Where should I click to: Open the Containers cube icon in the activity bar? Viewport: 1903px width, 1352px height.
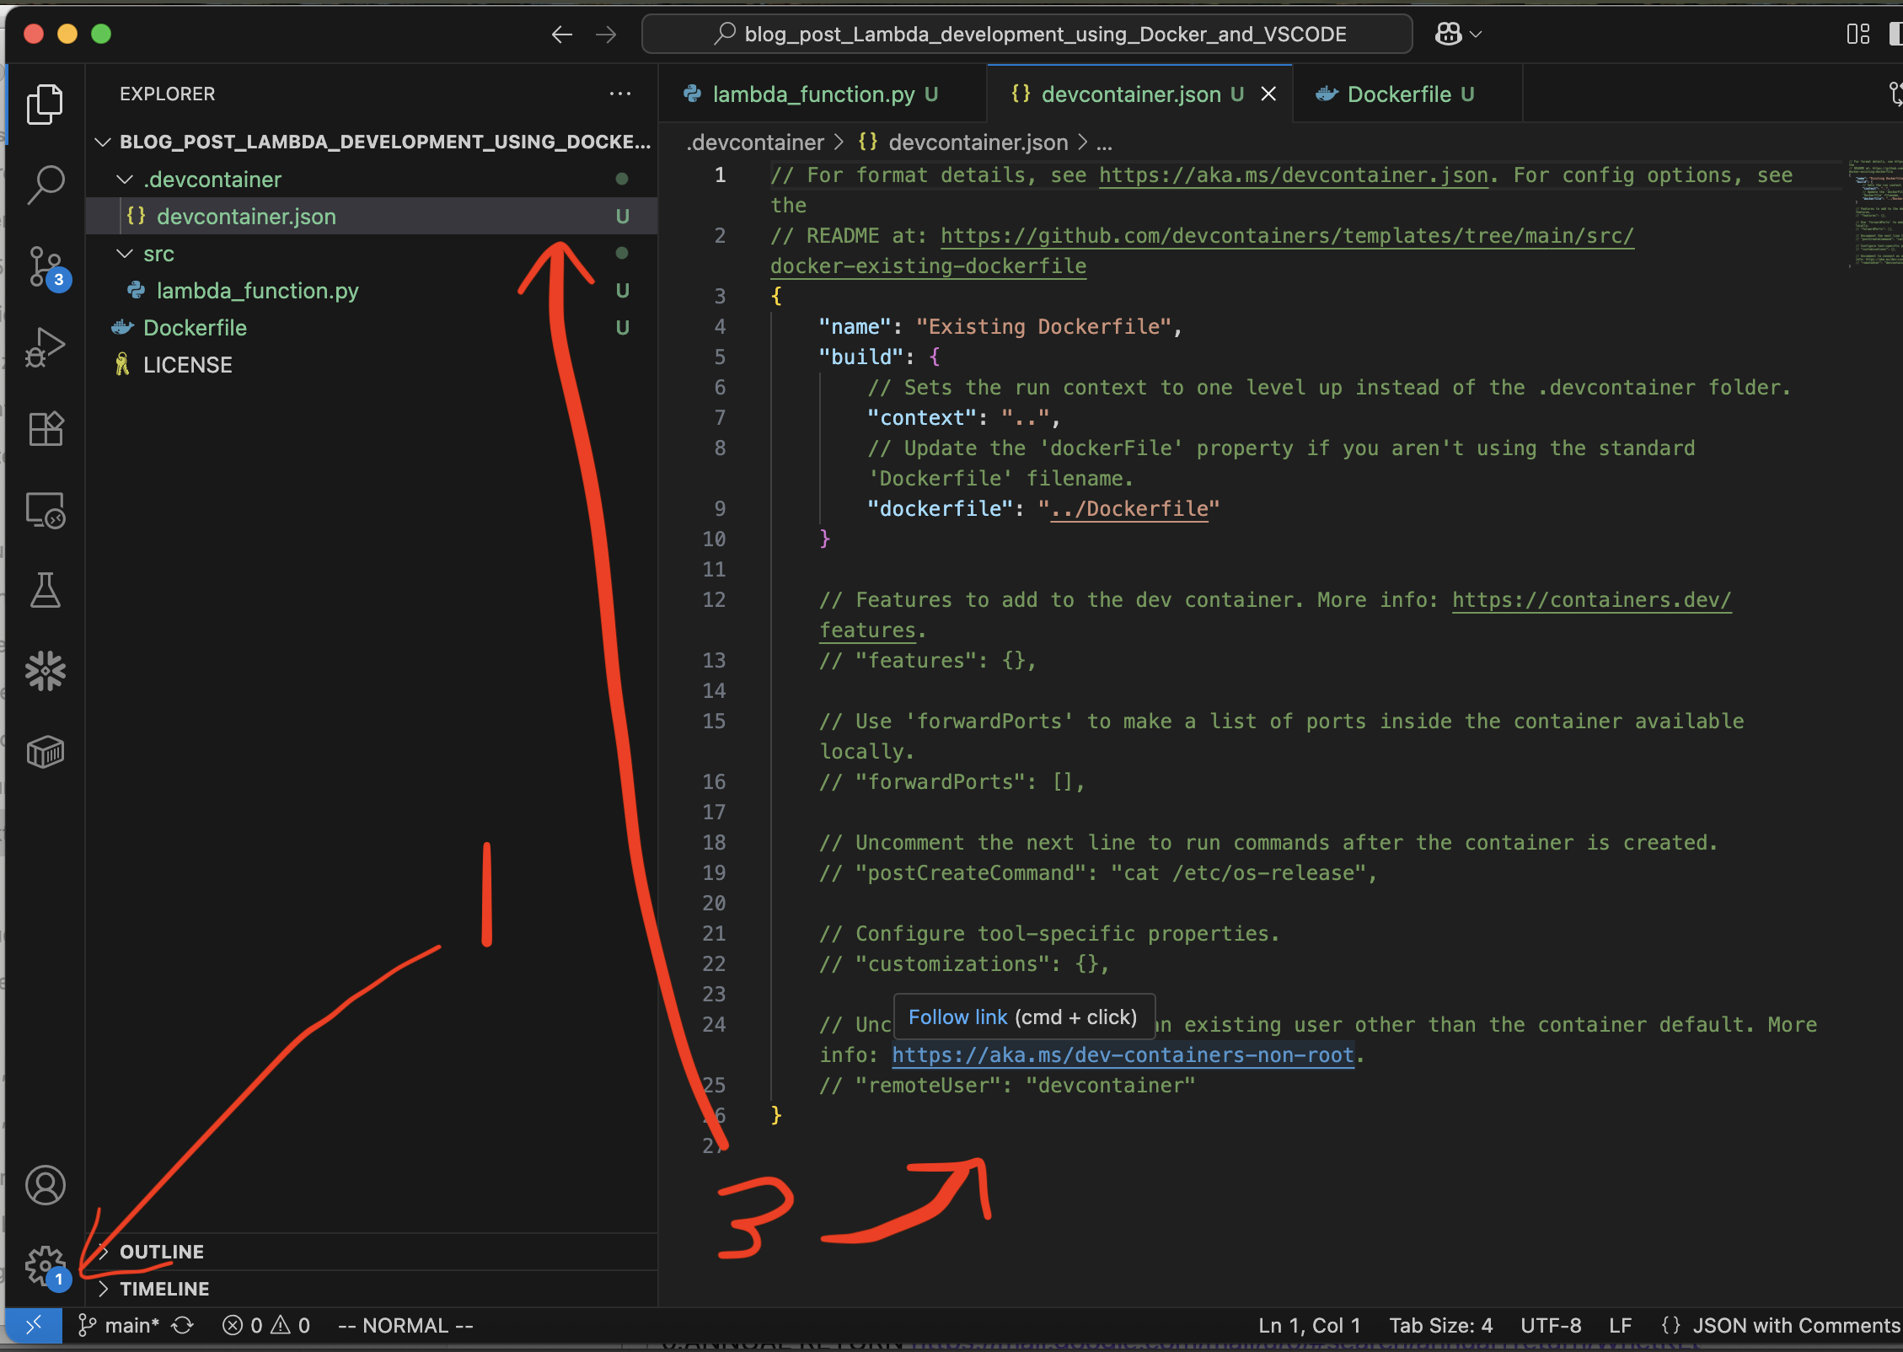(45, 752)
